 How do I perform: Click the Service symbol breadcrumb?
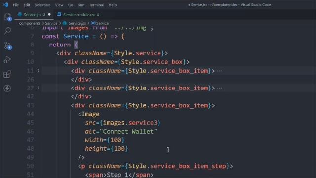point(100,23)
